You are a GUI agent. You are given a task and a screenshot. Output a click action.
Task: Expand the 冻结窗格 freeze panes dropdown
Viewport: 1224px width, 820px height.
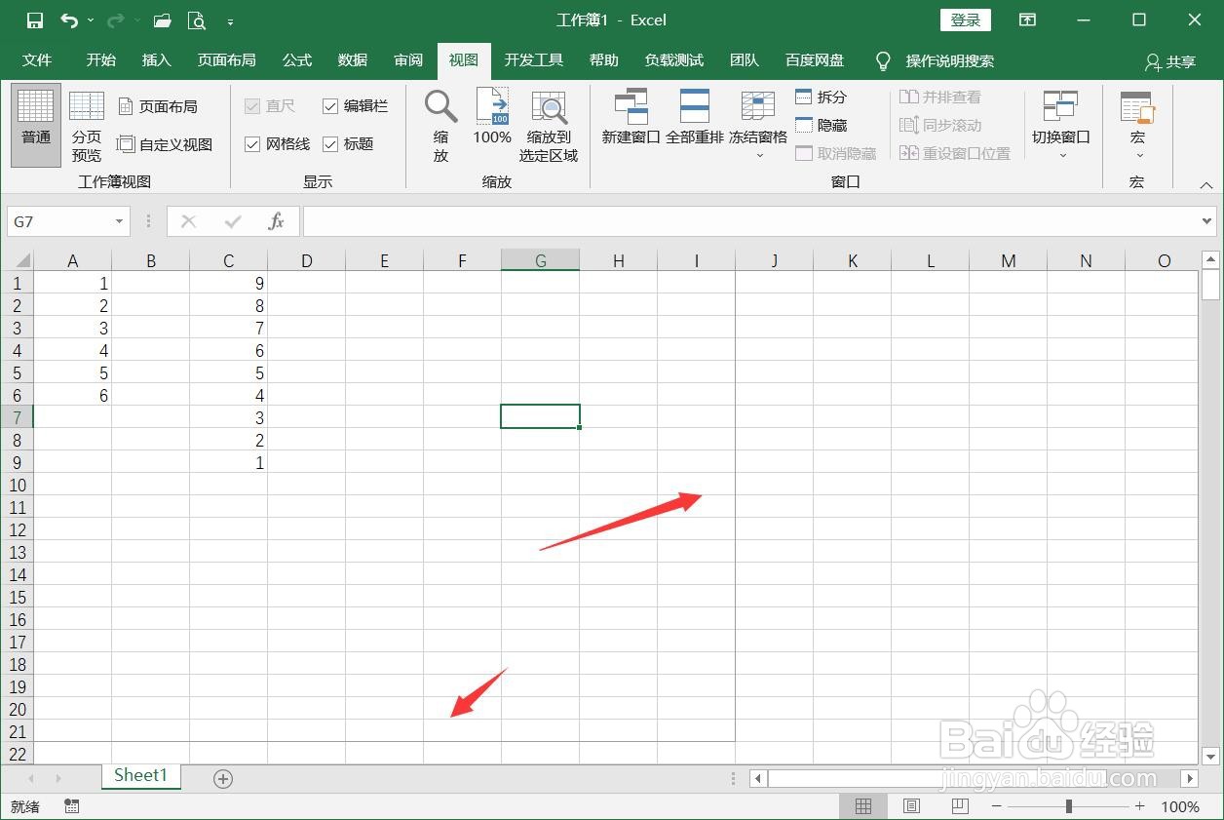coord(758,154)
